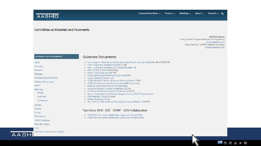This screenshot has height=146, width=261.
Task: Open AASHTO Policy Manual Web Page link
Action: point(103,70)
